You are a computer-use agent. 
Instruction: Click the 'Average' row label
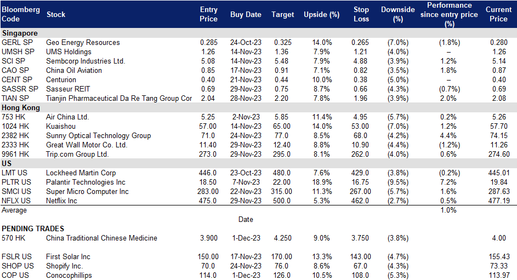tap(14, 210)
